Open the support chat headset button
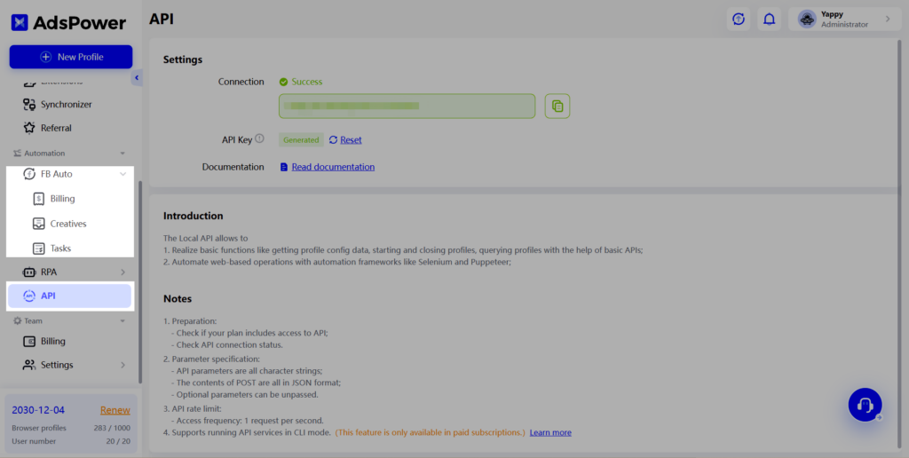Screen dimensions: 909x458 (x=865, y=405)
